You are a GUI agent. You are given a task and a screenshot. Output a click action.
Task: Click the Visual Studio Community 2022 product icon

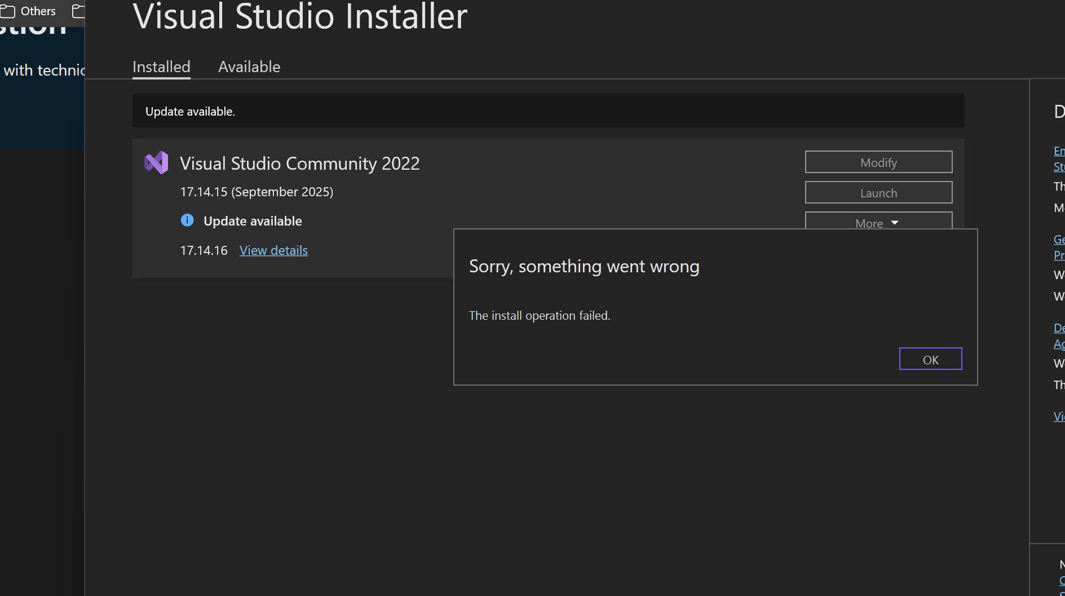coord(156,162)
